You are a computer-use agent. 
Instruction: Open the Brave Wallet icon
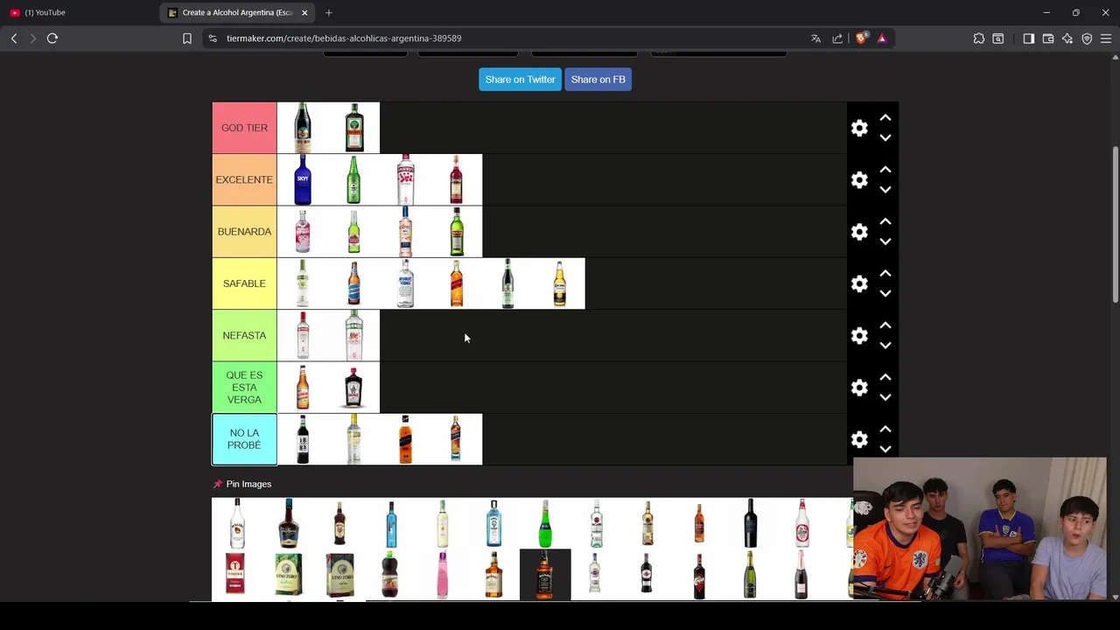click(x=1048, y=38)
